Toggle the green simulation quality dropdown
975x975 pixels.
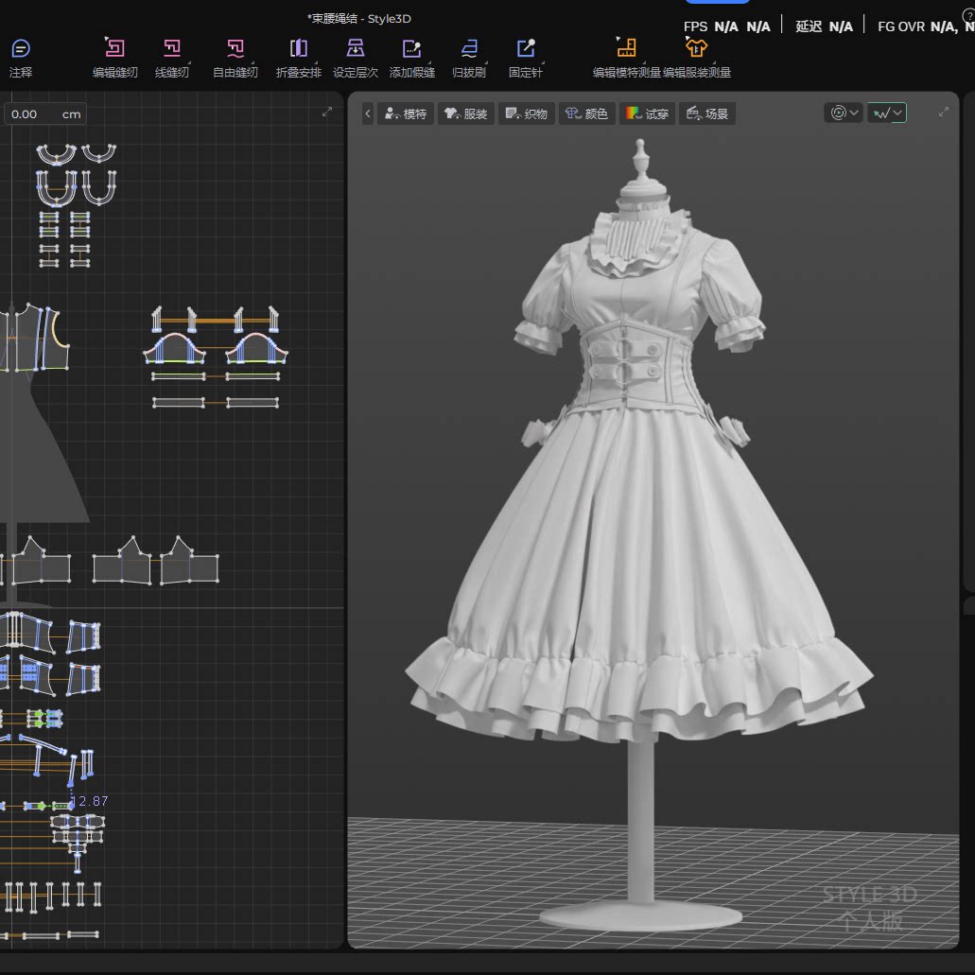pos(887,113)
